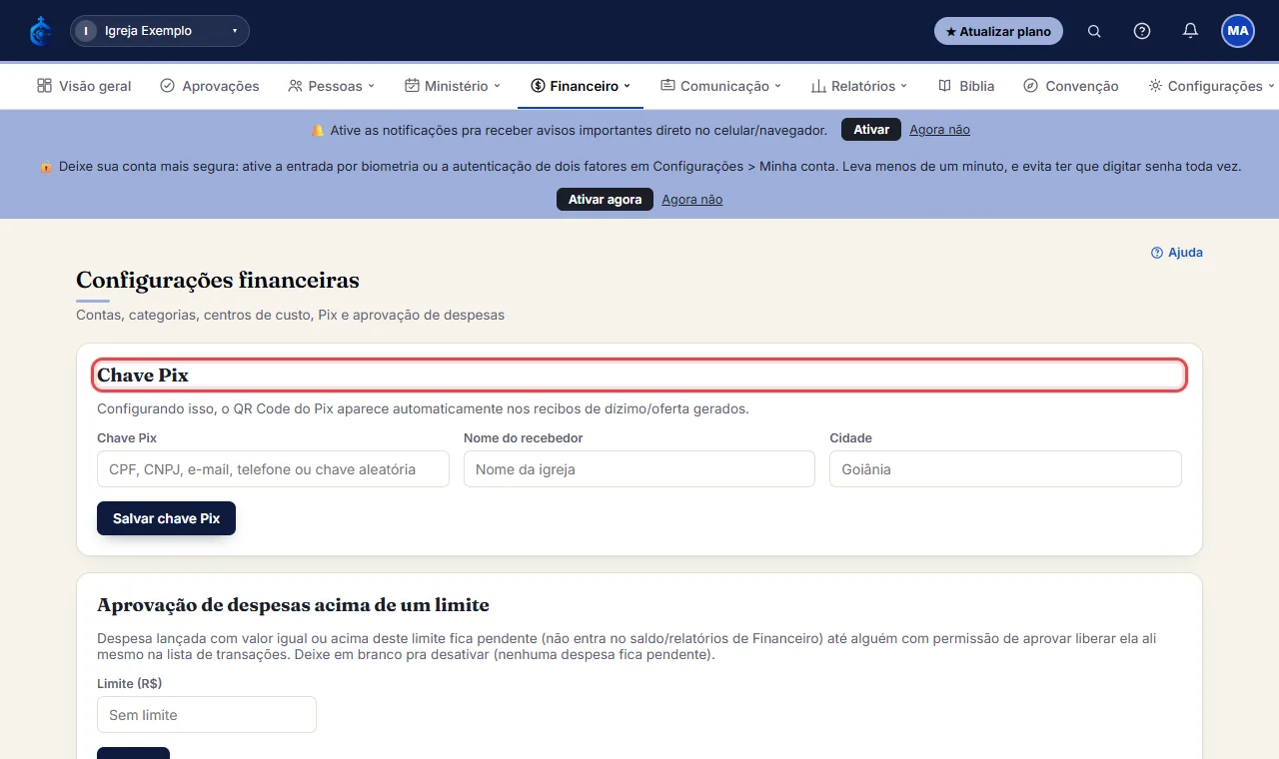This screenshot has height=759, width=1279.
Task: Click the Configurações gear icon
Action: click(1155, 86)
